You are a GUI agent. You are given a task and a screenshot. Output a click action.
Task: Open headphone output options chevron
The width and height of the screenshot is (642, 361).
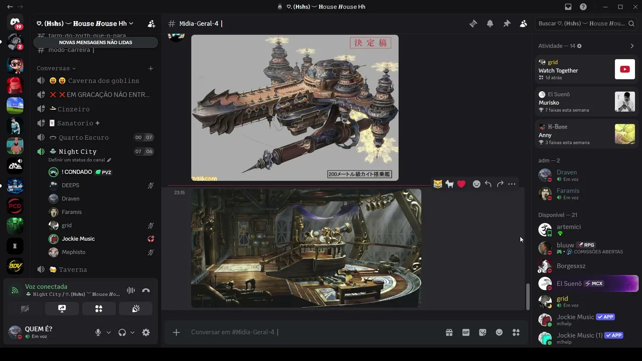[x=132, y=332]
